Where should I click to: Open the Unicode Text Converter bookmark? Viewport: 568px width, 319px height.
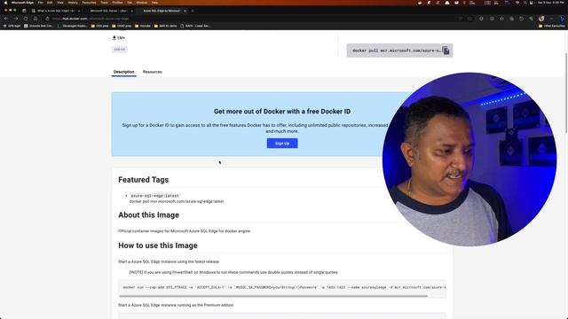point(39,26)
